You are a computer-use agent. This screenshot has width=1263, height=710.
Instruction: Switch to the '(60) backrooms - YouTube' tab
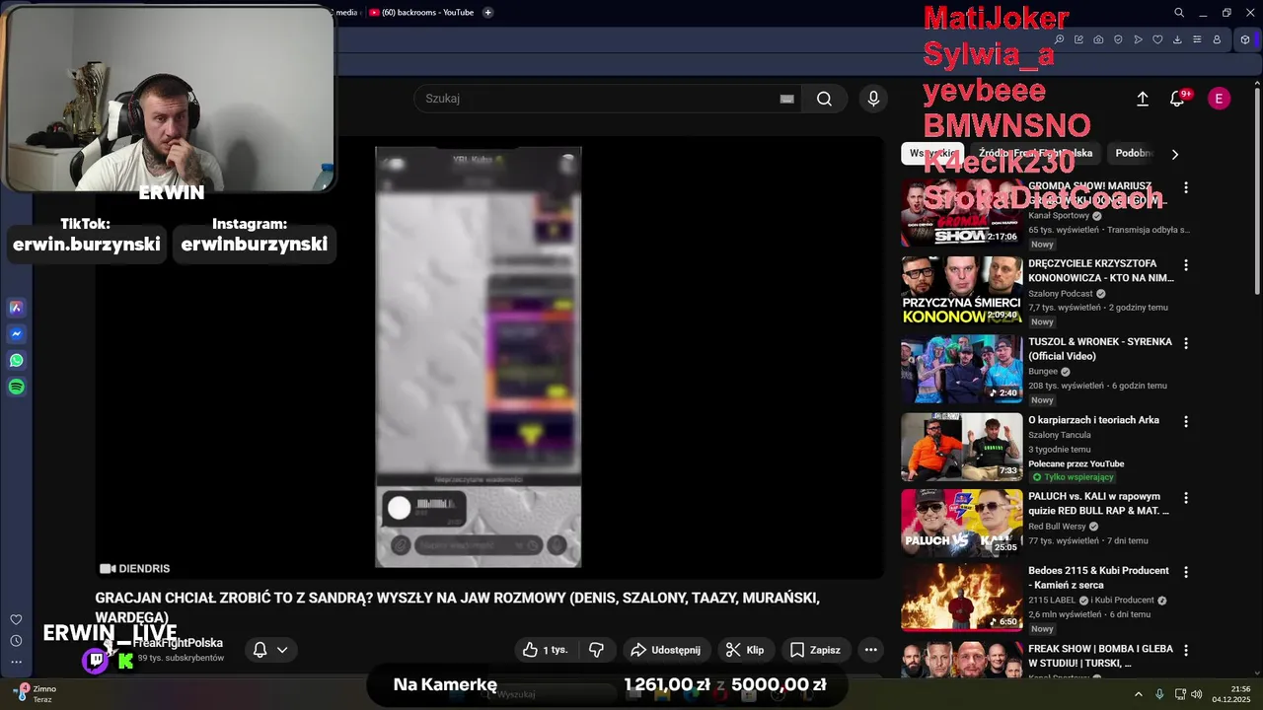pos(421,13)
